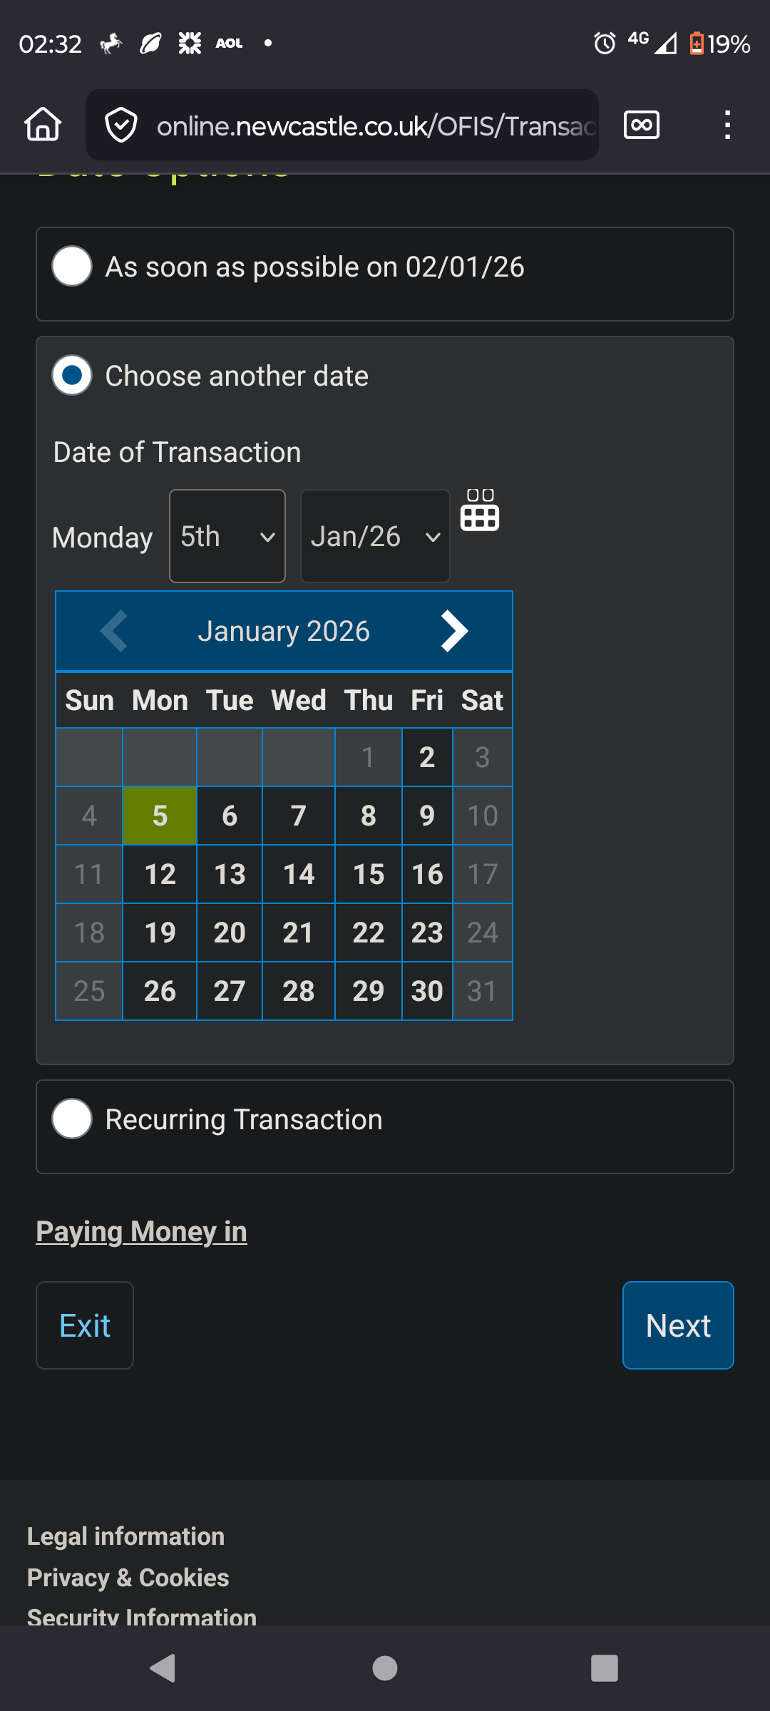Open the month dropdown showing Jan/26
Viewport: 770px width, 1711px height.
pos(375,536)
